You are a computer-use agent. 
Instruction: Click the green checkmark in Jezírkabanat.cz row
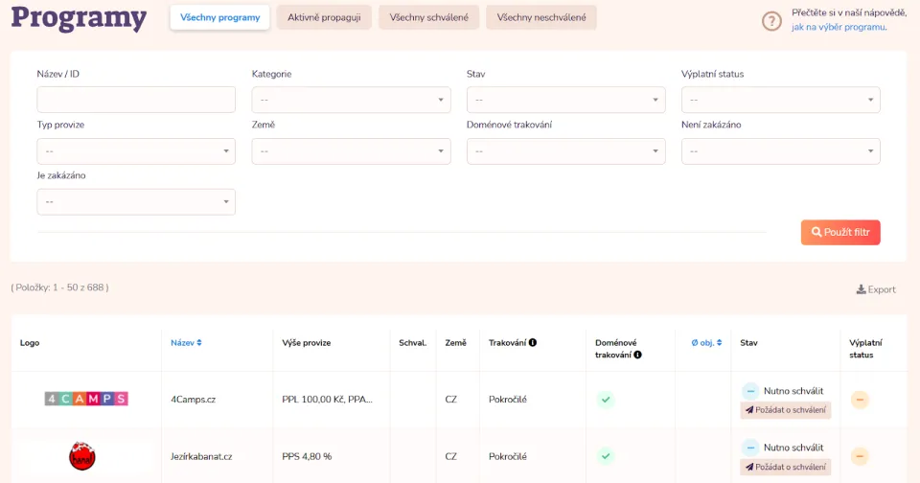pos(606,456)
